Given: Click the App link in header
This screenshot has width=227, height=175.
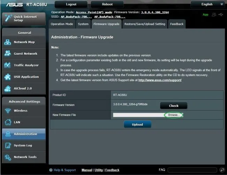Looking at the screenshot, I should [x=205, y=15].
